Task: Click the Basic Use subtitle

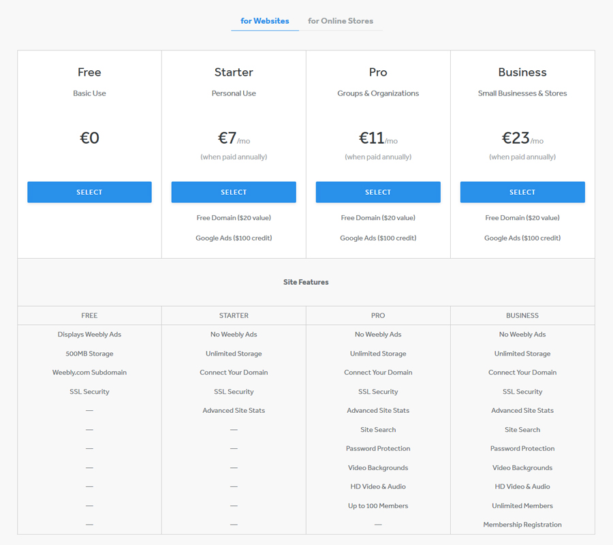Action: (x=89, y=93)
